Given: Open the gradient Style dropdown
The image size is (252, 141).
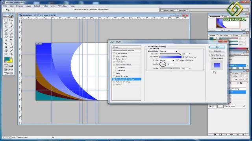Looking at the screenshot, I should (x=167, y=60).
